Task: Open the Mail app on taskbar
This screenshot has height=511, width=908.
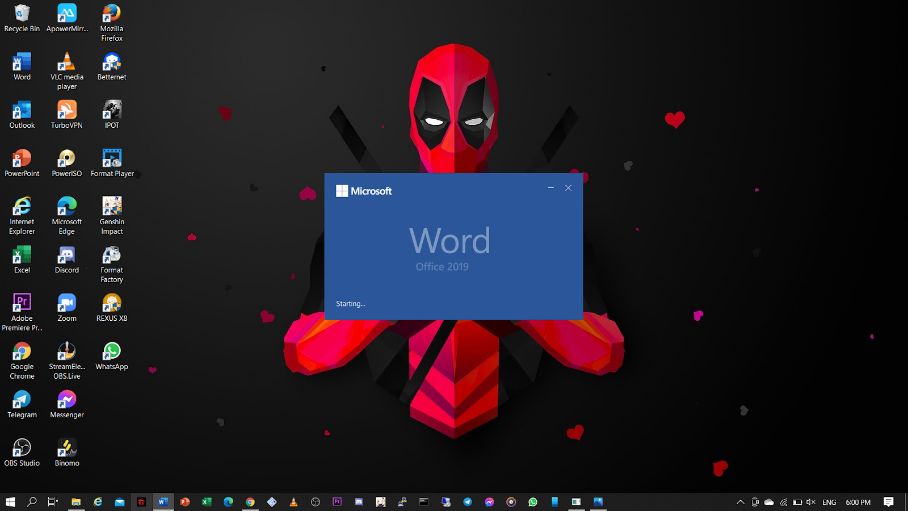Action: 119,502
